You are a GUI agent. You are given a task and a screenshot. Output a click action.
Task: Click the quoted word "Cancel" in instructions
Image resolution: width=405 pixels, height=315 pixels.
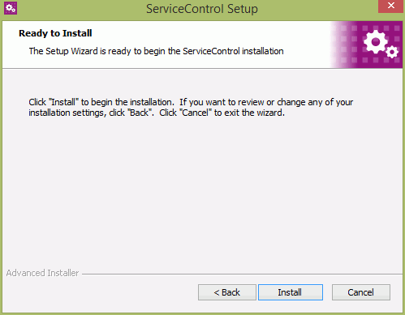[x=195, y=113]
